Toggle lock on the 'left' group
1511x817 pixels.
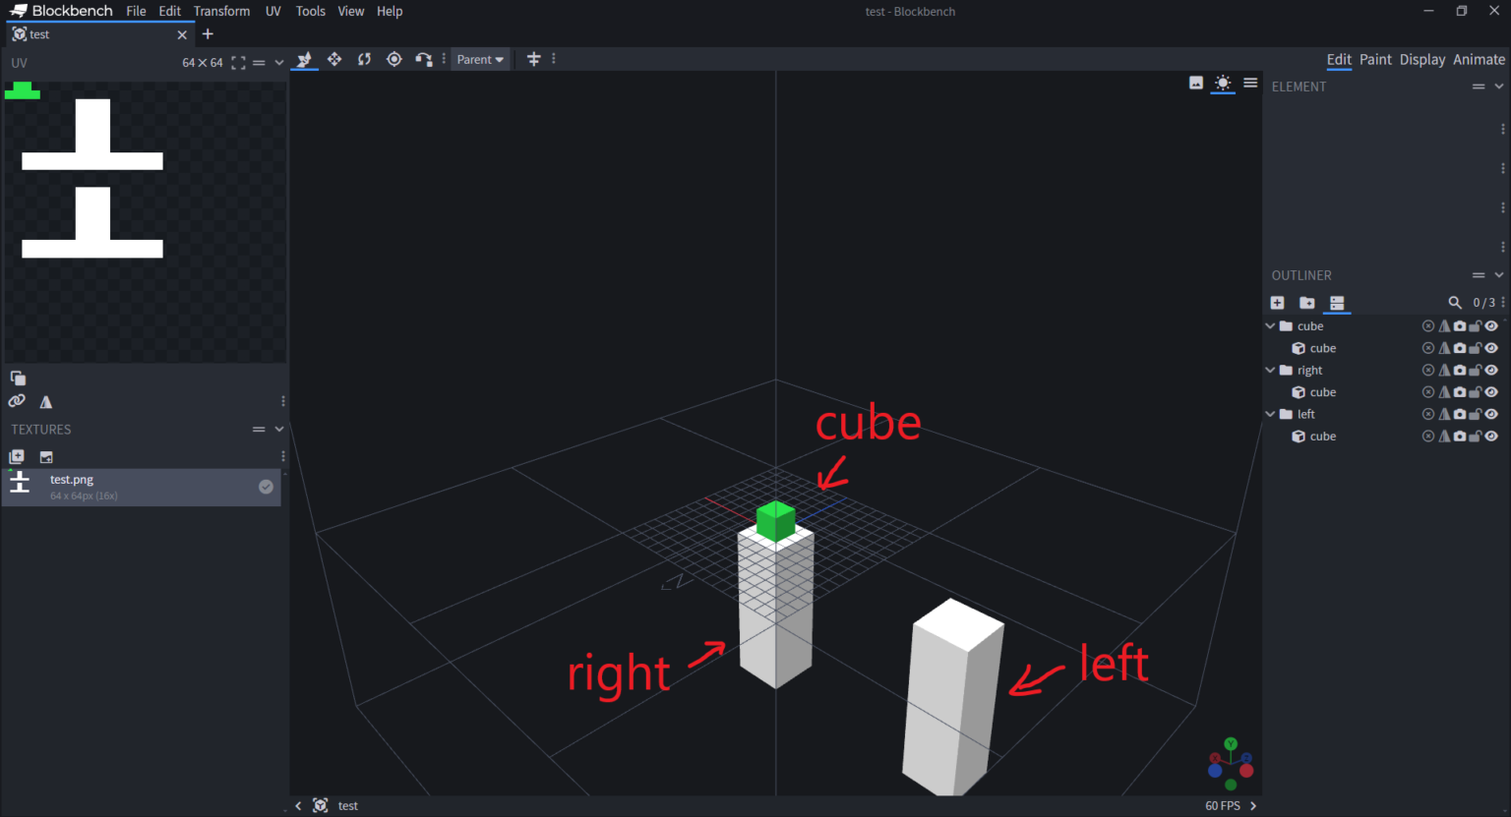pyautogui.click(x=1476, y=414)
